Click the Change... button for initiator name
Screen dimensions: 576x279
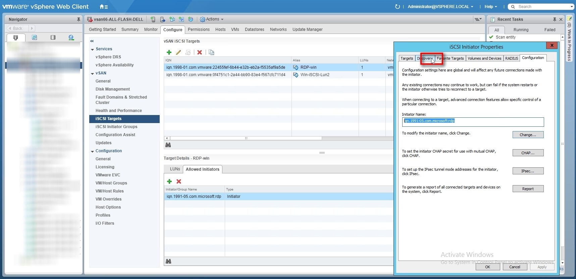coord(528,135)
